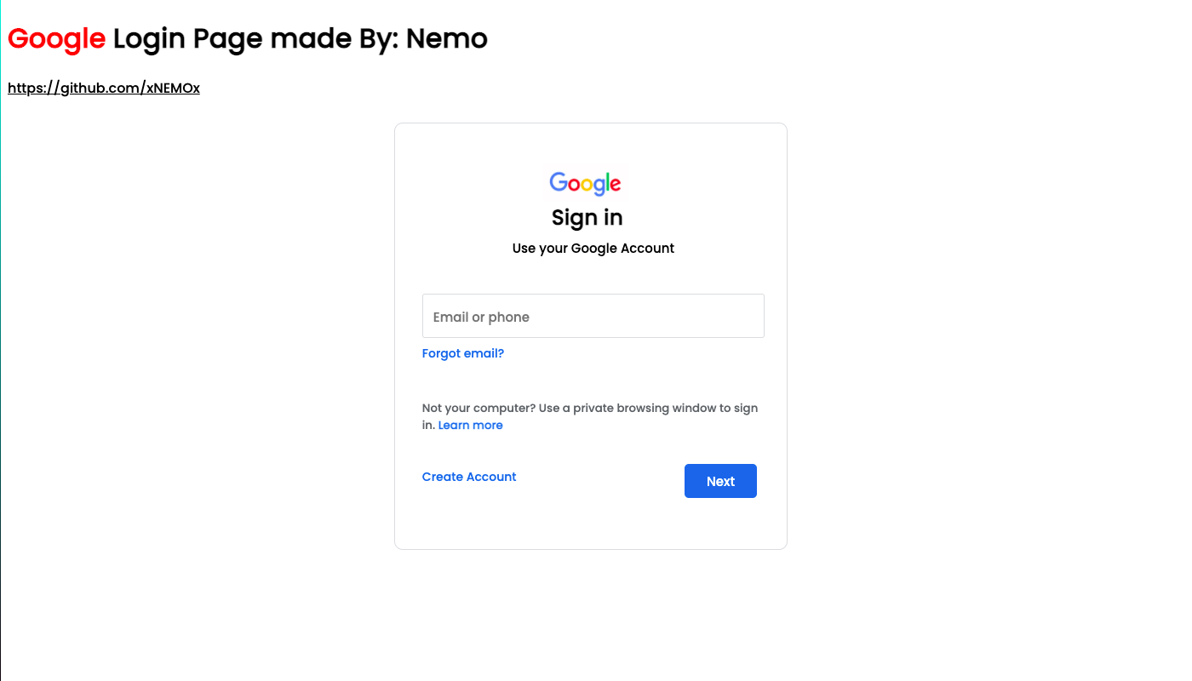Viewport: 1192px width, 681px height.
Task: Click the red e in the Google logo
Action: tap(616, 184)
